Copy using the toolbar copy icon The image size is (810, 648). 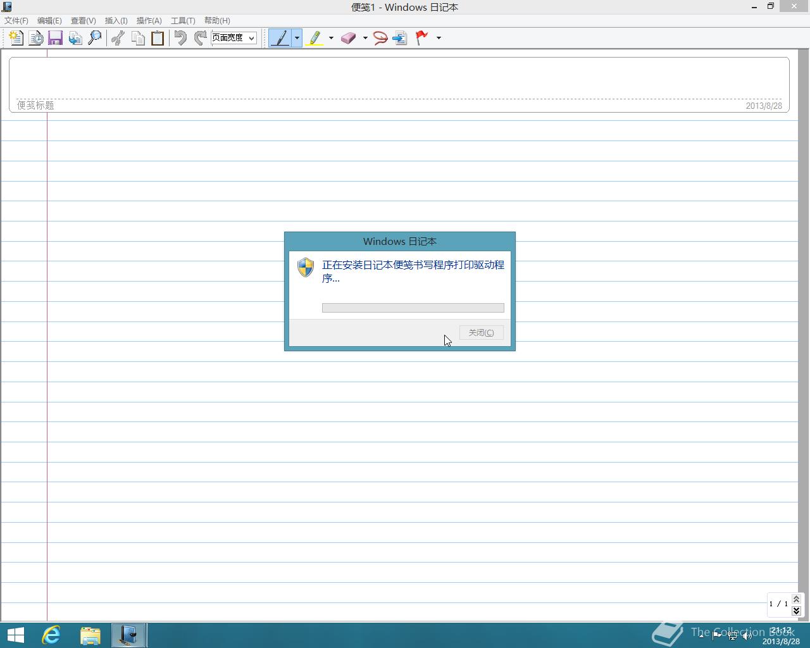[138, 38]
